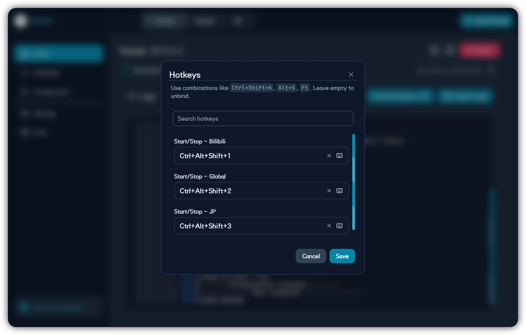Viewport: 526px width, 335px height.
Task: Click the Start/Stop – Bilibili label
Action: click(x=200, y=141)
